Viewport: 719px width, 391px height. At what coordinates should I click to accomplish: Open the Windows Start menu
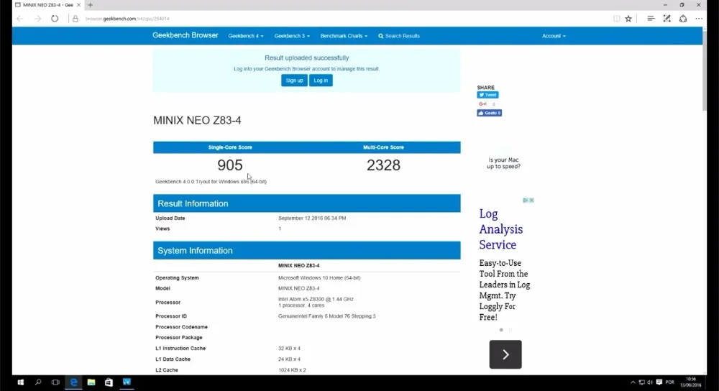[x=20, y=382]
